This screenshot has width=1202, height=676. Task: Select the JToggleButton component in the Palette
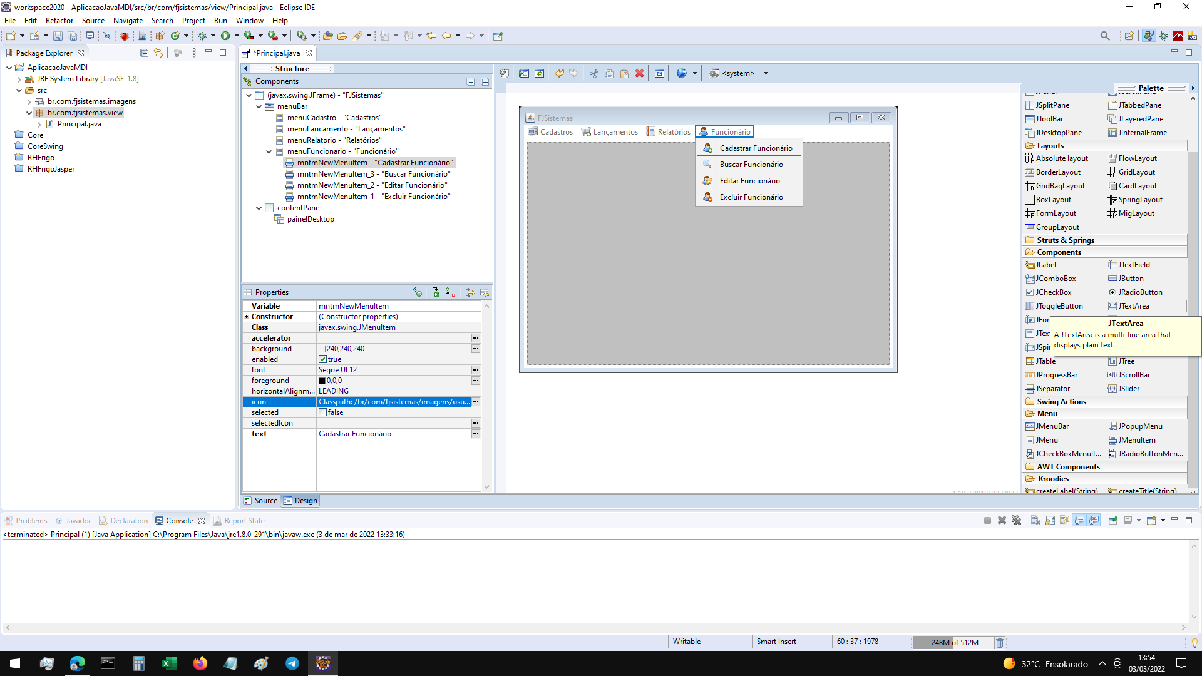pyautogui.click(x=1054, y=306)
